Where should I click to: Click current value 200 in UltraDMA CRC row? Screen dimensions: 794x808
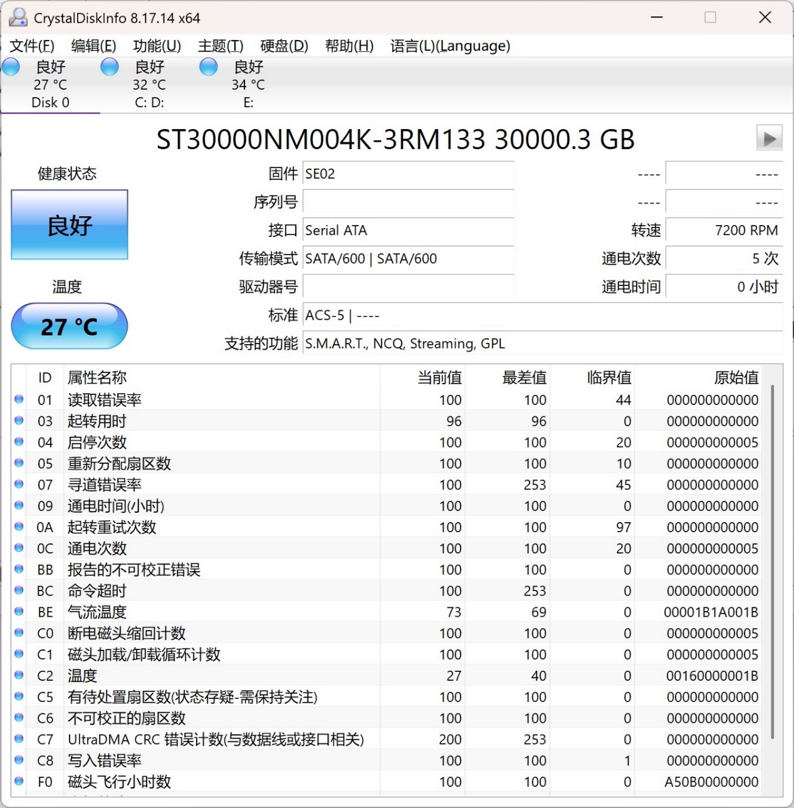[451, 740]
